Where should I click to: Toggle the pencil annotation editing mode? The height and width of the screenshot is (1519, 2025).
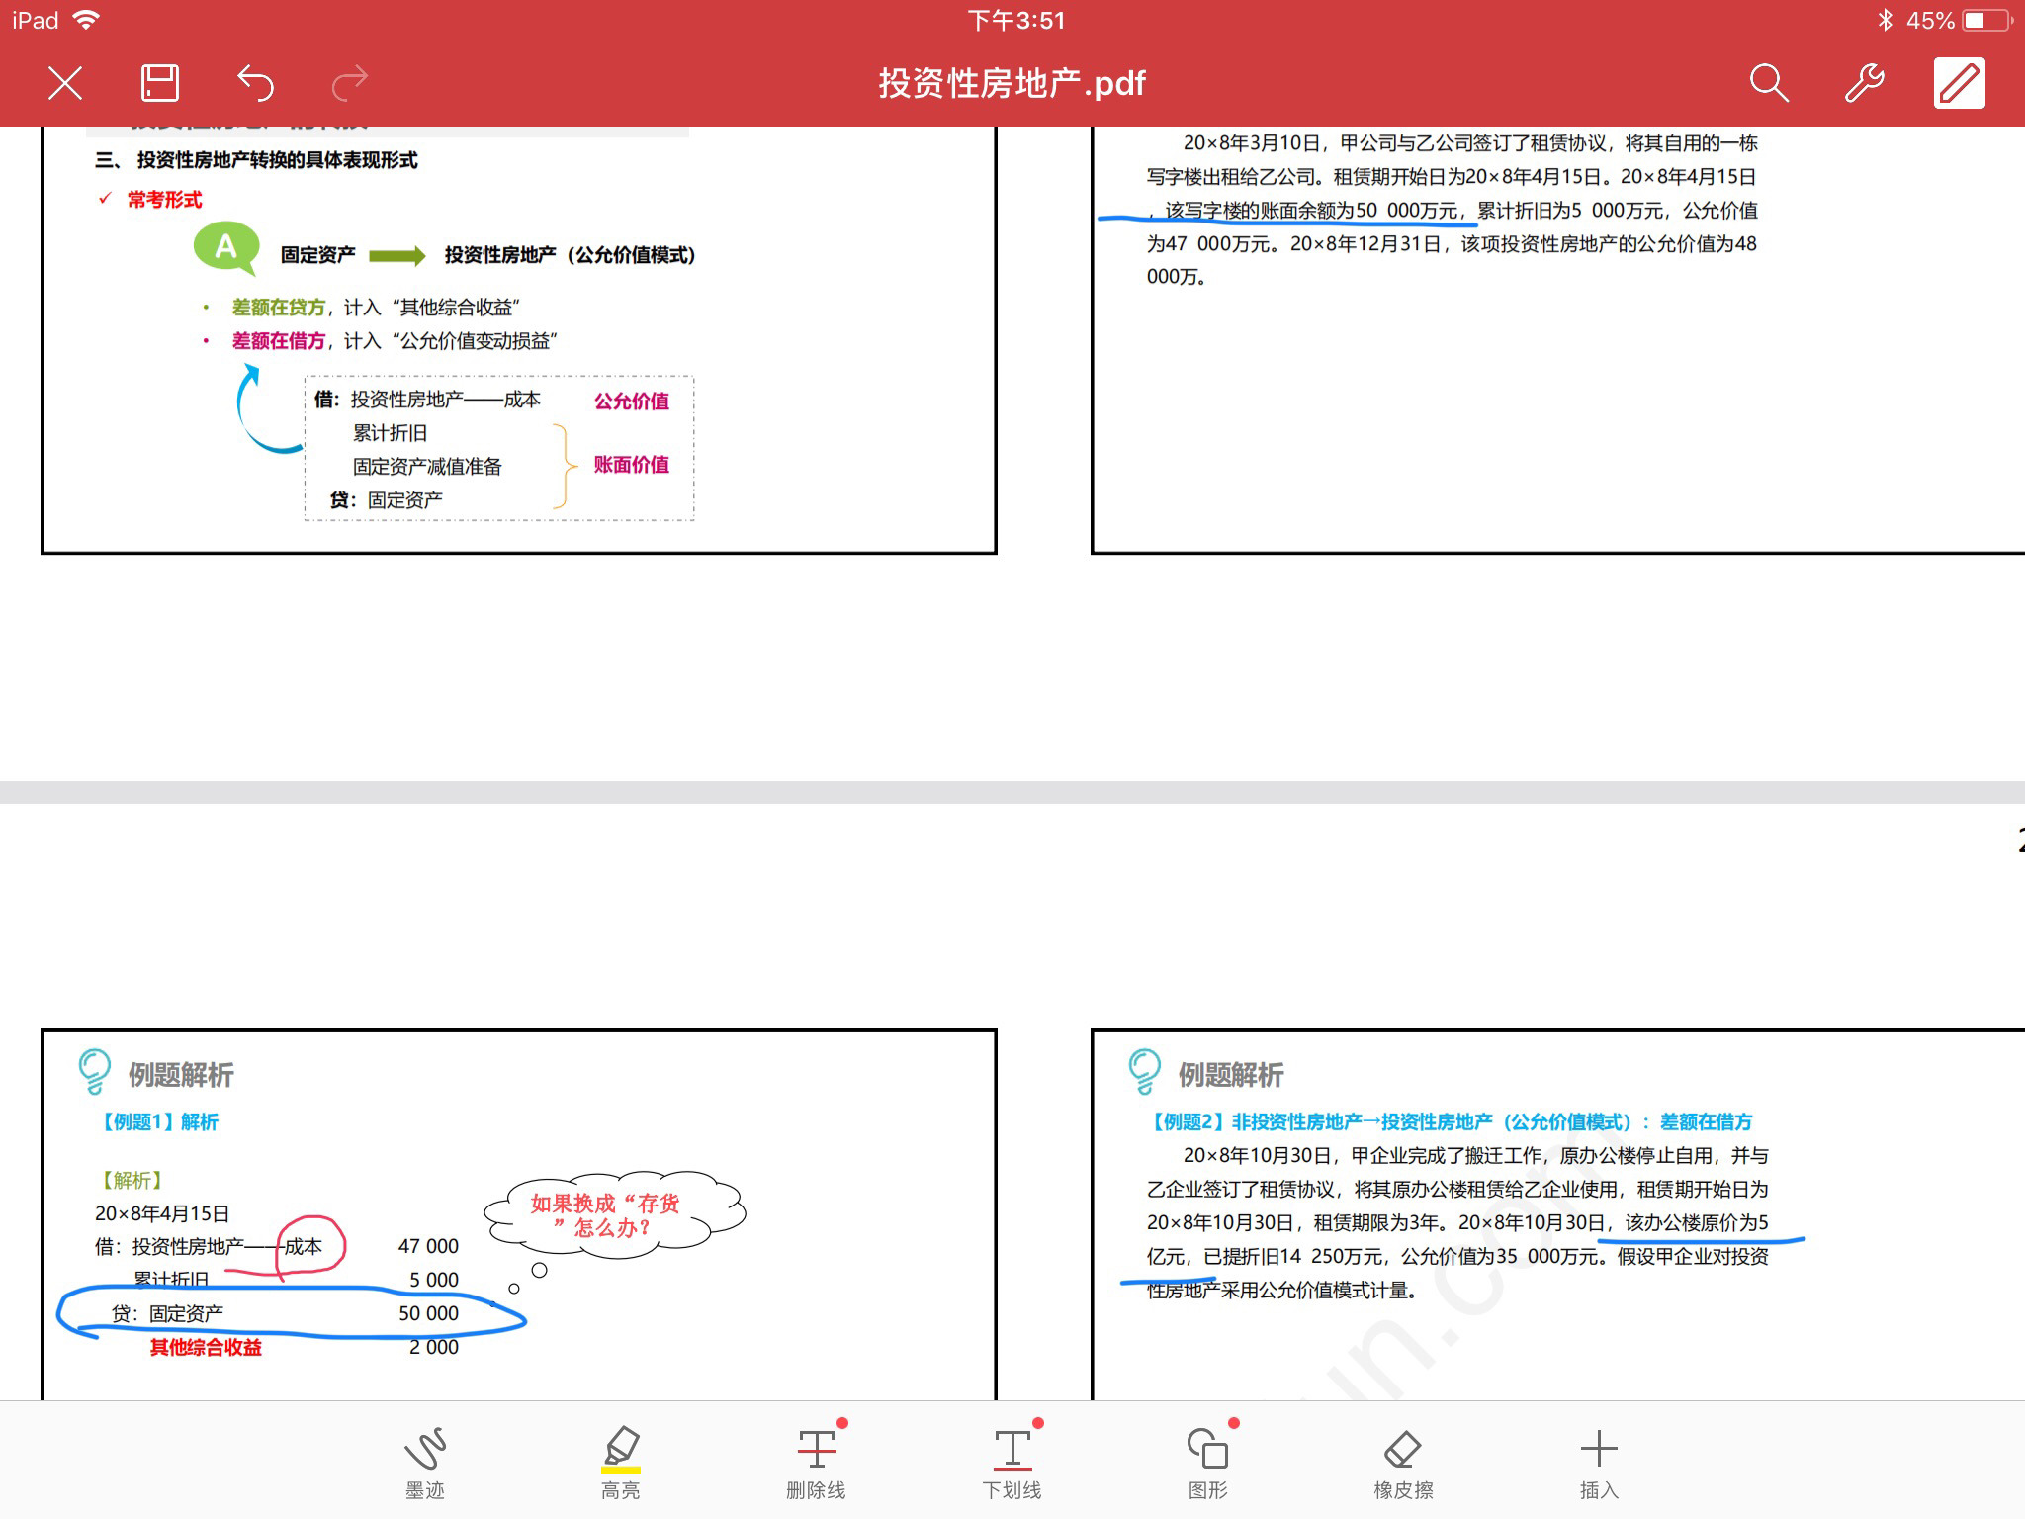[1960, 83]
